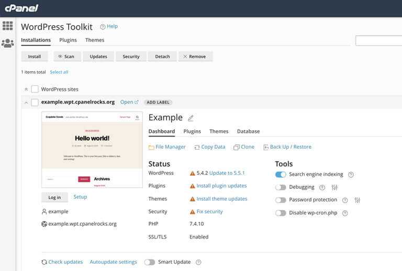
Task: Open Debugging settings sliders icon
Action: (334, 187)
